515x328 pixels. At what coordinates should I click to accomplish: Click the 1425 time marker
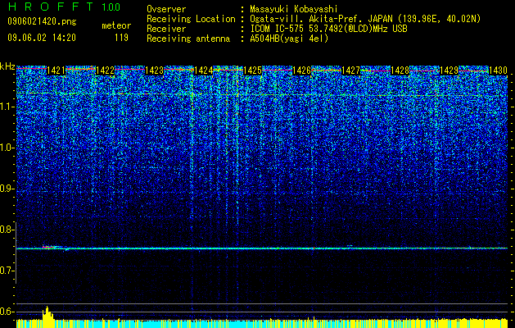coord(252,71)
